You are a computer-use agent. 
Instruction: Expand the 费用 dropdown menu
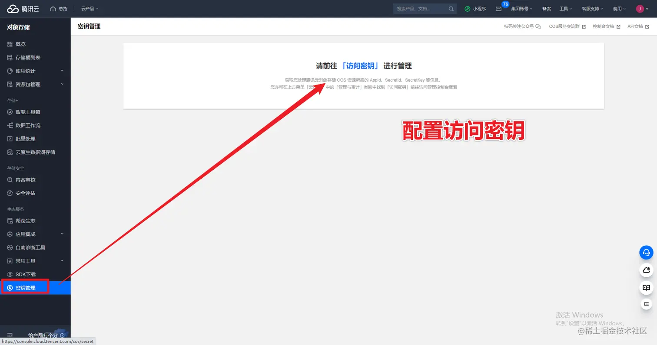pyautogui.click(x=619, y=9)
